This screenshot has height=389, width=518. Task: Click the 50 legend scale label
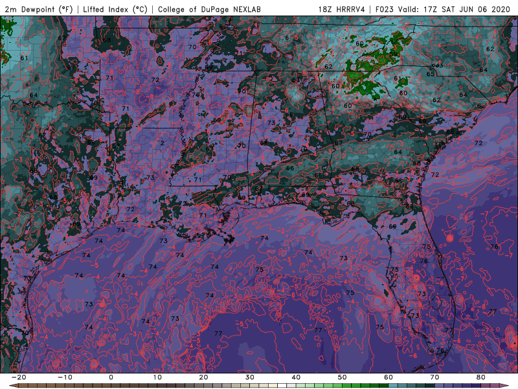tap(343, 377)
